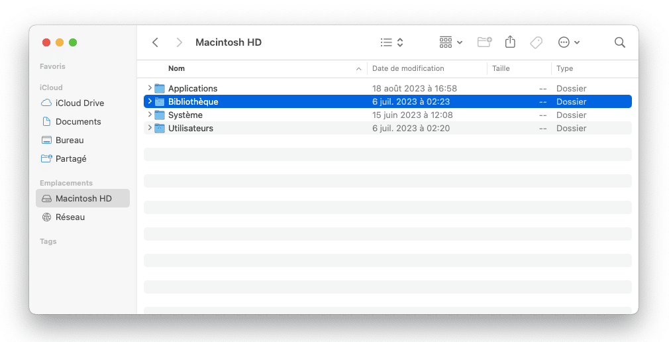The image size is (669, 342).
Task: Sort by the Nom column header
Action: 176,68
